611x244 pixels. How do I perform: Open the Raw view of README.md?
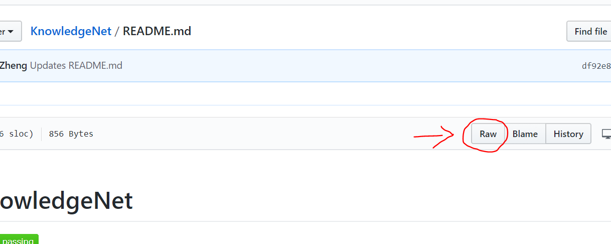pos(488,134)
